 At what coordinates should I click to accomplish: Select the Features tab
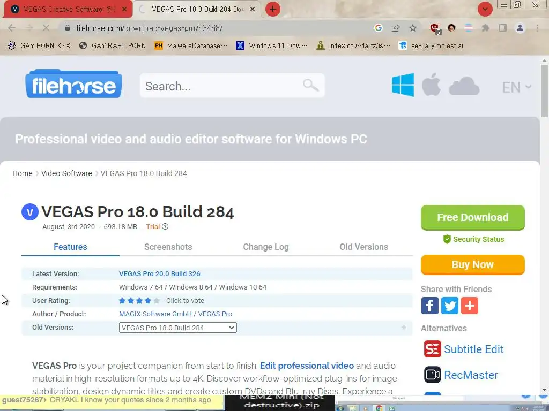70,247
